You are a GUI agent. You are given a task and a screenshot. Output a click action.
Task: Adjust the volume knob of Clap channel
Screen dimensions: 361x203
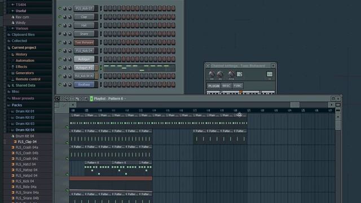(x=69, y=17)
